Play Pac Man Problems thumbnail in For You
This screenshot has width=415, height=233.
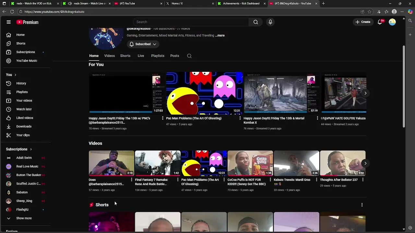[204, 93]
